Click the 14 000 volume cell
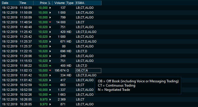The image size is (198, 107). coord(61,22)
